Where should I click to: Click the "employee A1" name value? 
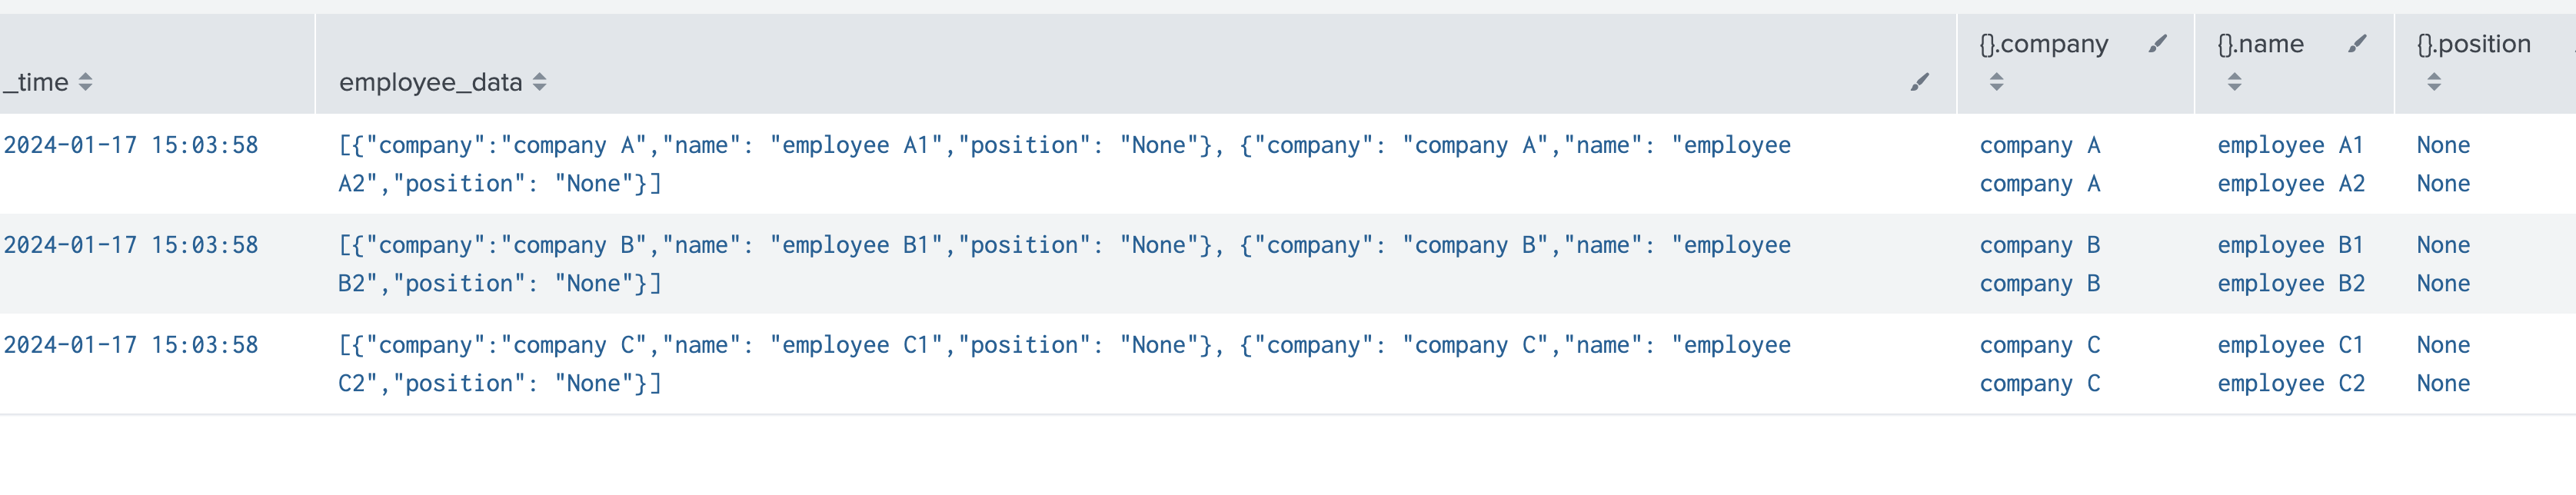[2290, 145]
